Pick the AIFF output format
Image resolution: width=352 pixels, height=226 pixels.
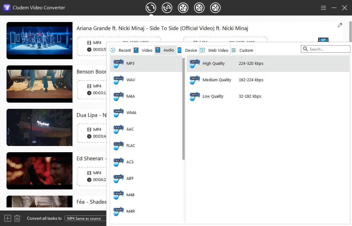click(x=130, y=178)
